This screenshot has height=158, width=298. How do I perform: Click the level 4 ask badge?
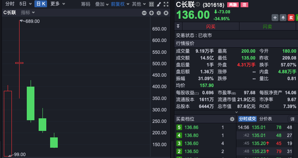pyautogui.click(x=179, y=135)
